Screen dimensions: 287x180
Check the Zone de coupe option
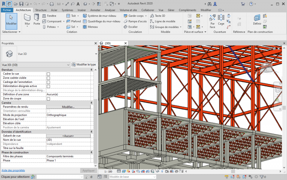pos(48,99)
